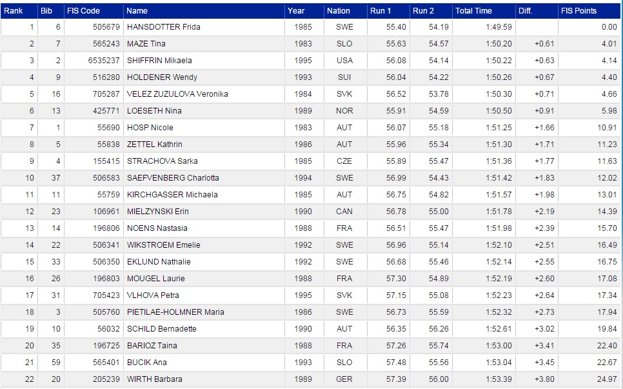
Task: Click WIRTH Barbara name
Action: tap(154, 379)
